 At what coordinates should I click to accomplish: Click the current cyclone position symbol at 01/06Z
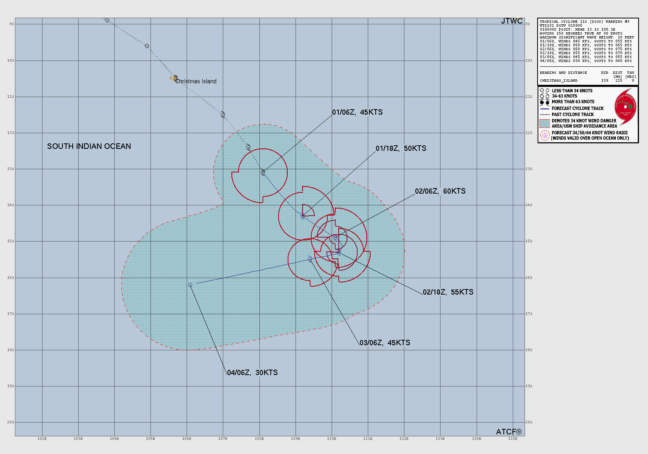tap(263, 172)
